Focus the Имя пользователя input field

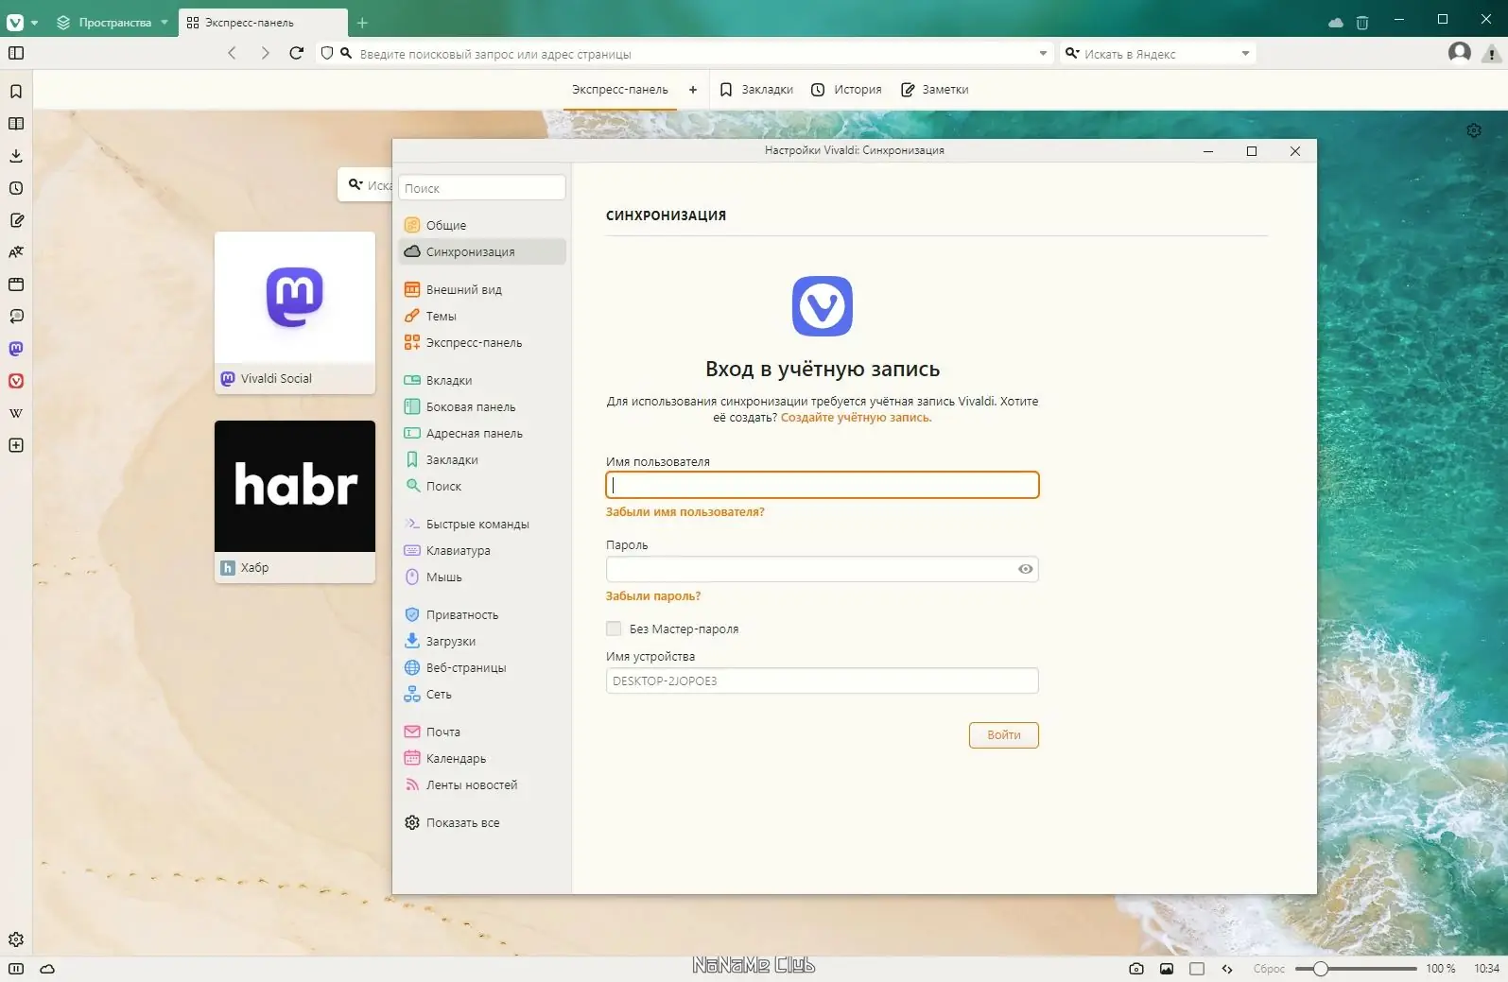click(822, 485)
